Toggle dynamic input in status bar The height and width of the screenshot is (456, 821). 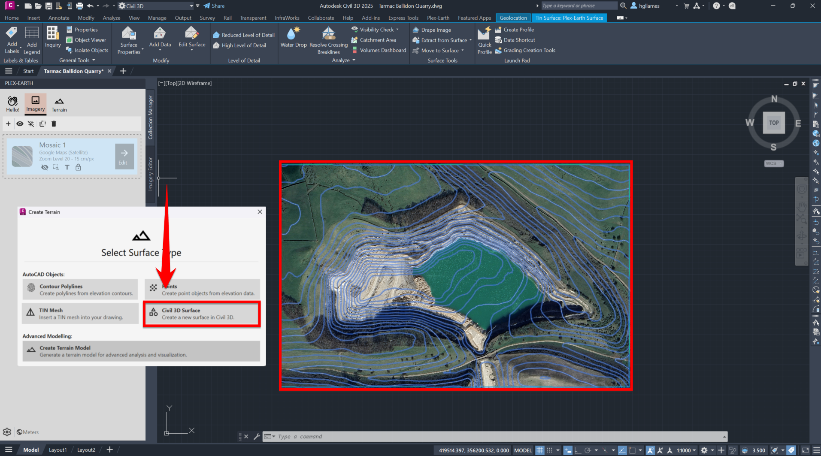[x=568, y=450]
